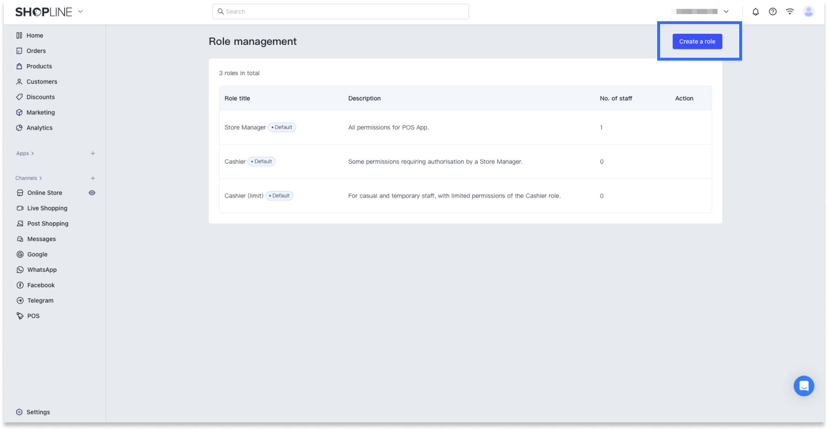The height and width of the screenshot is (430, 828).
Task: Open the live chat support bubble
Action: pyautogui.click(x=804, y=386)
